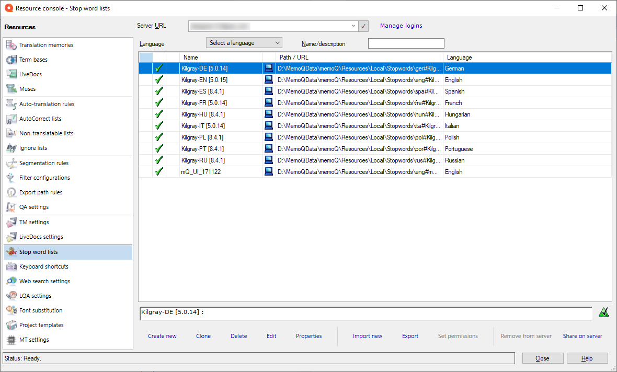Image resolution: width=617 pixels, height=372 pixels.
Task: Click Create new link
Action: 162,336
